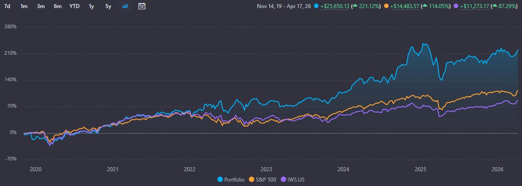Click the Nov 14, 19 - Apr 17, 26 date label
This screenshot has width=522, height=186.
[x=284, y=6]
